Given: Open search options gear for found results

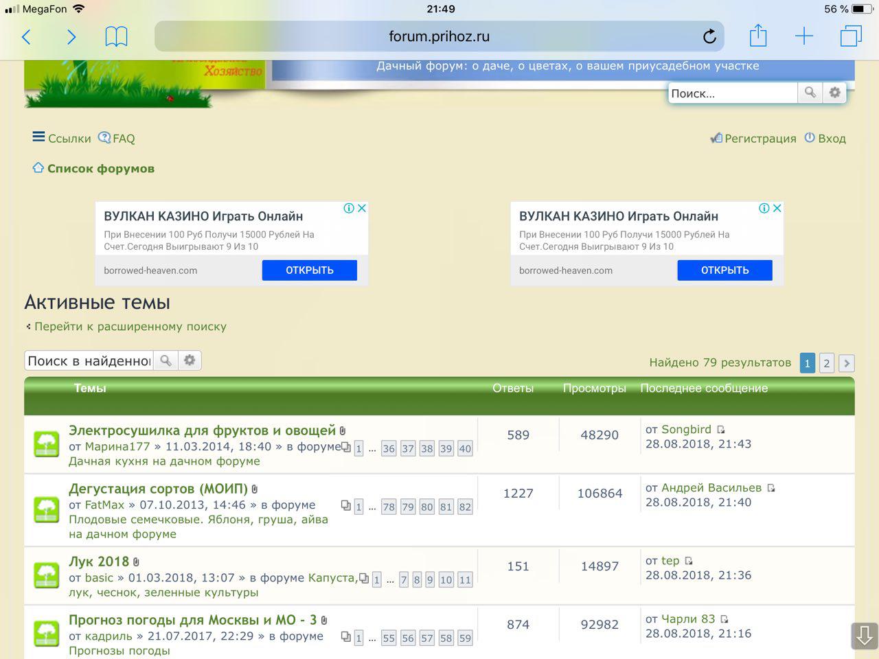Looking at the screenshot, I should tap(190, 360).
